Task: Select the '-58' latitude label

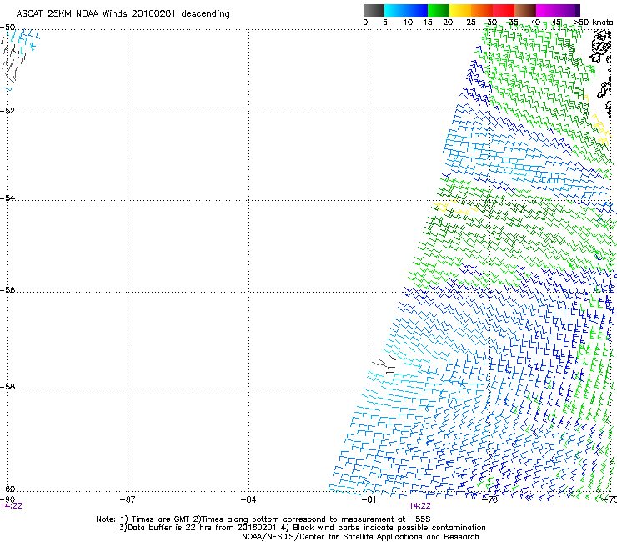Action: (x=8, y=387)
